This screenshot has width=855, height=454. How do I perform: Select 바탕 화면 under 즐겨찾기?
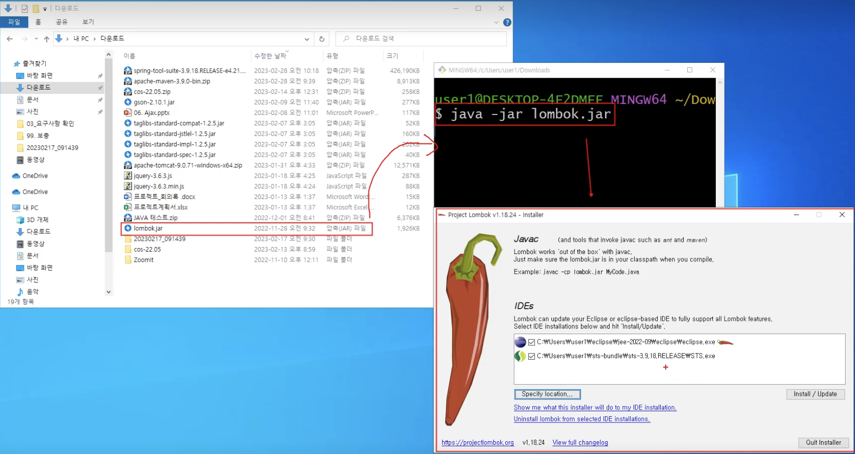39,76
